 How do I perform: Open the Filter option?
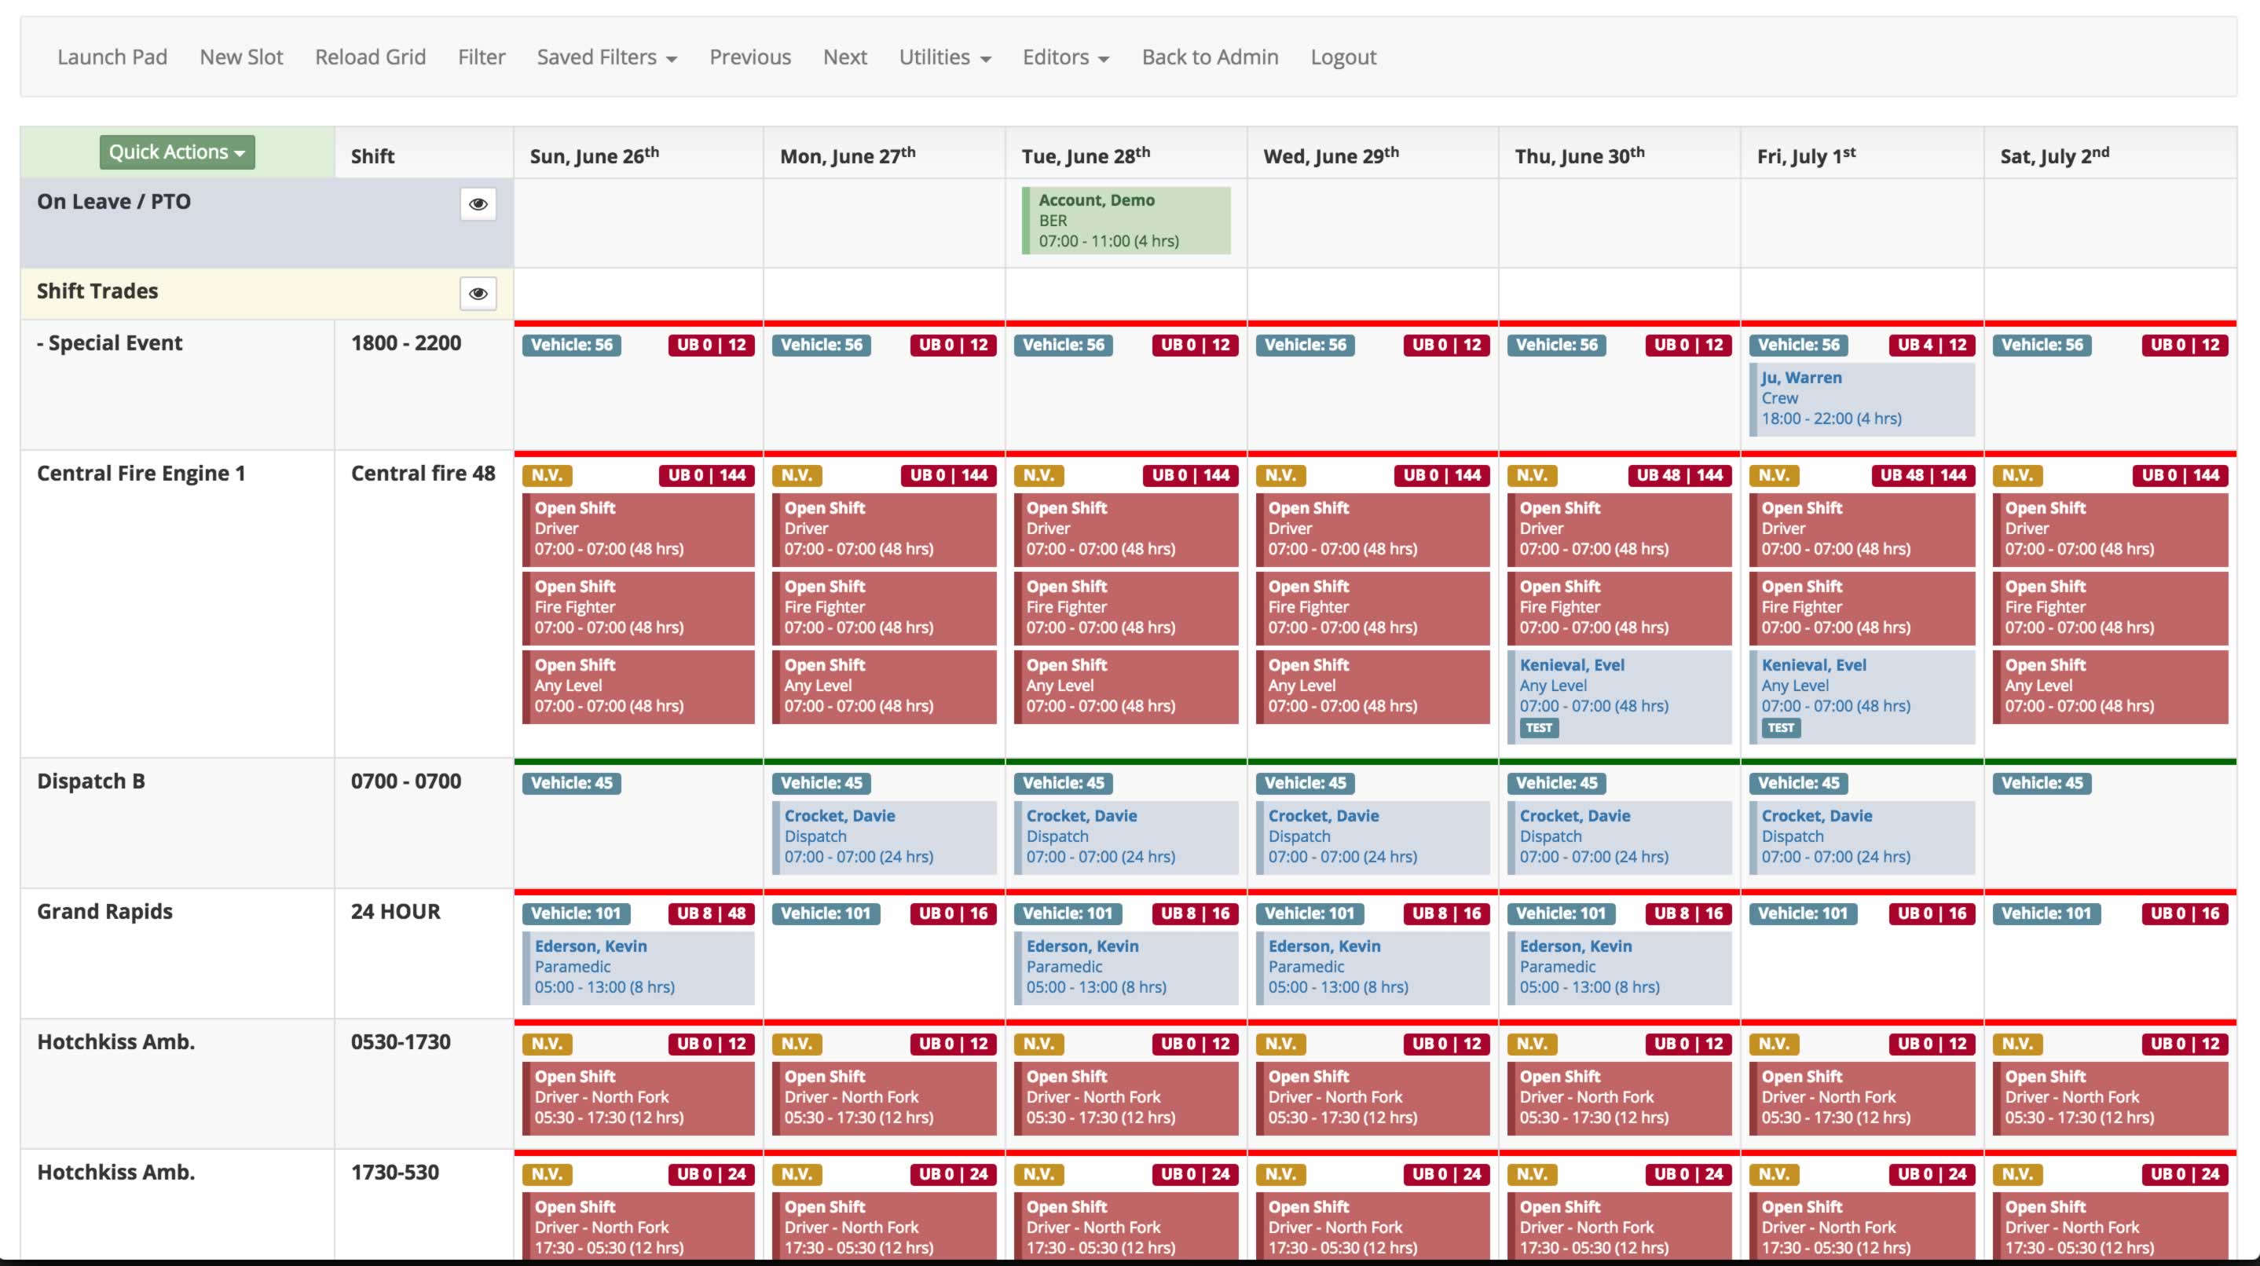click(x=482, y=57)
